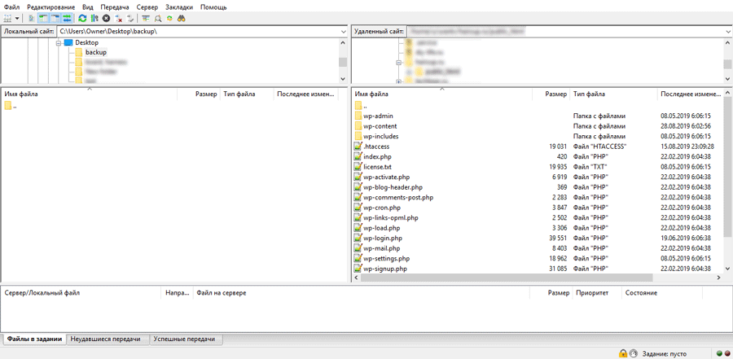Cancel current operation with the stop icon
The width and height of the screenshot is (733, 359).
point(106,18)
